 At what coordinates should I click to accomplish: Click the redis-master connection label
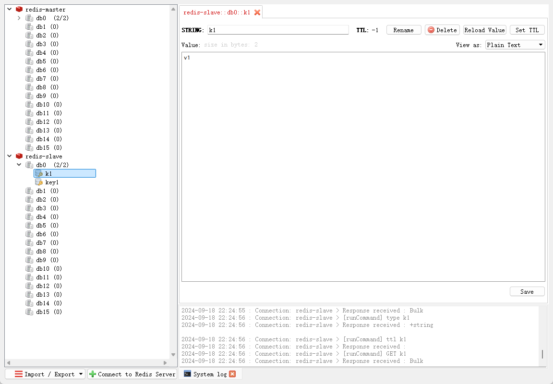[x=46, y=10]
